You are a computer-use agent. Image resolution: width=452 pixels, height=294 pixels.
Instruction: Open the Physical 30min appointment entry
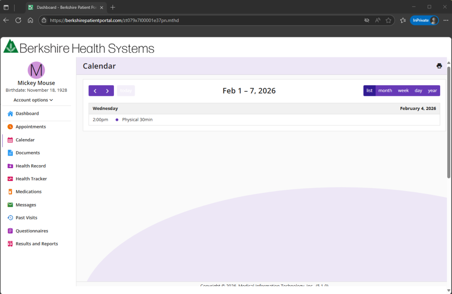pos(137,120)
